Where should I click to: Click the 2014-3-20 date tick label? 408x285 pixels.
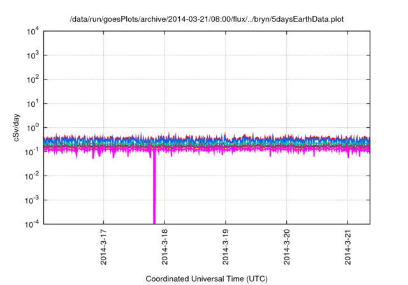(286, 247)
